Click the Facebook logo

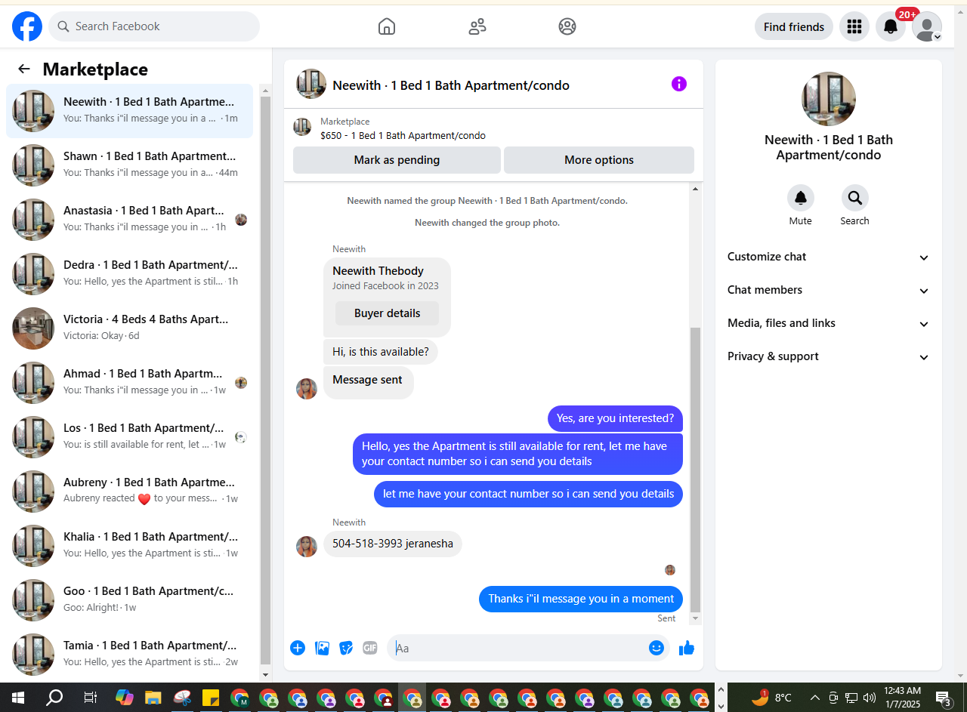pos(27,26)
